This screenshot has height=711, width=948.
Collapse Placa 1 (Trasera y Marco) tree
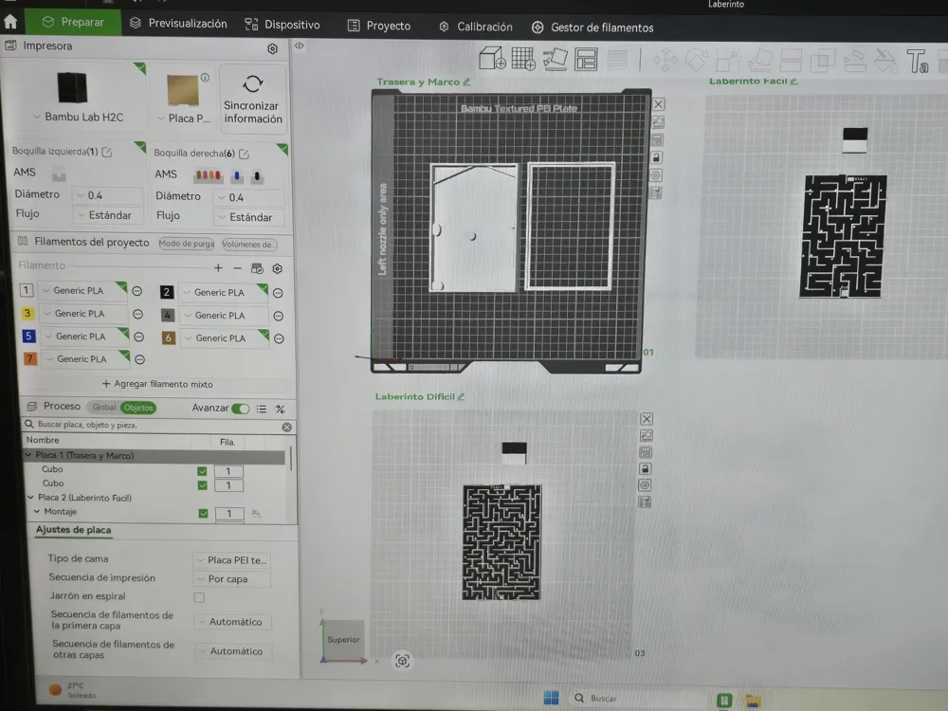pos(28,455)
